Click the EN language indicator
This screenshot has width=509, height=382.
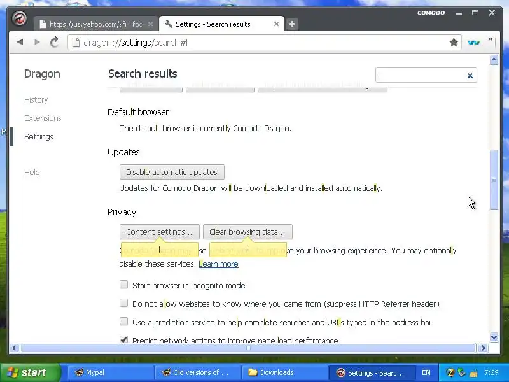click(426, 372)
